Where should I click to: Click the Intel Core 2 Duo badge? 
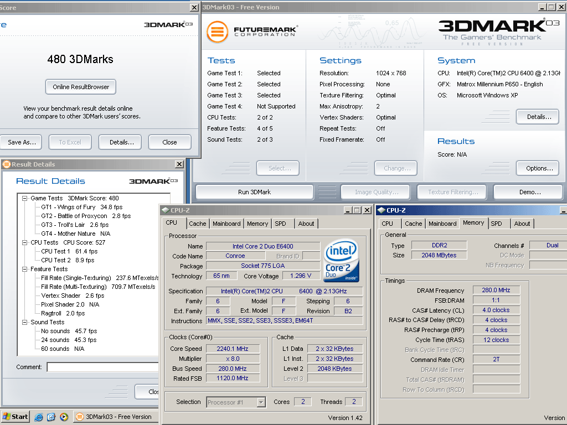pos(341,261)
